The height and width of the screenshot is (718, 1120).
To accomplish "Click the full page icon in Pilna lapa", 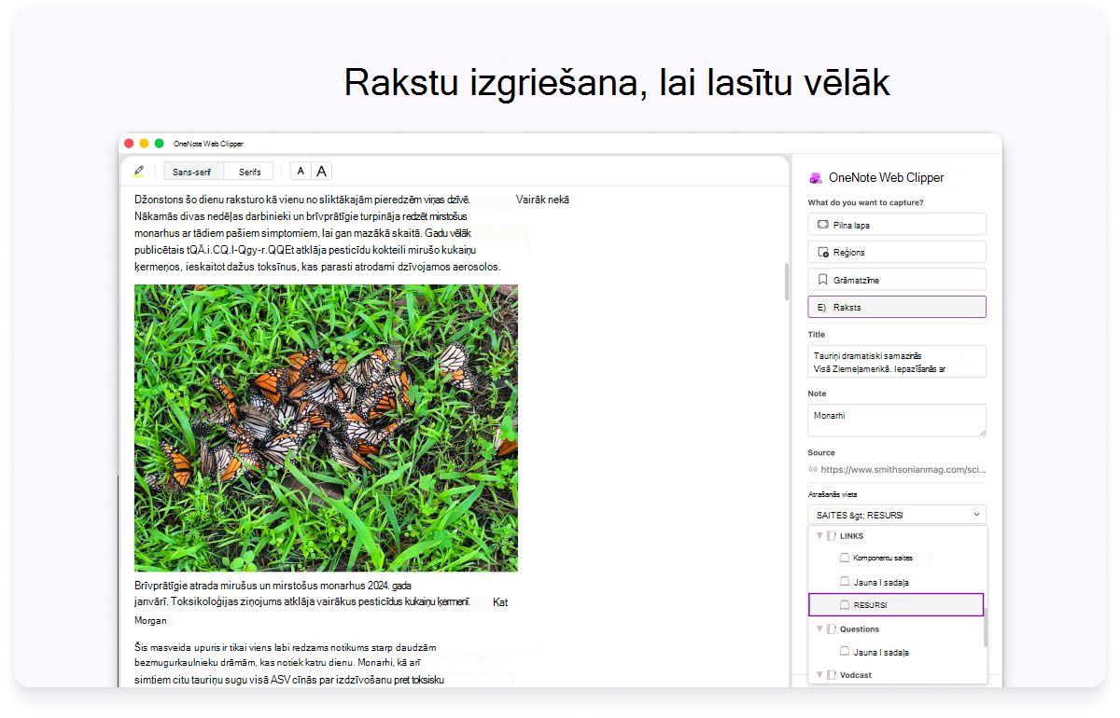I will click(x=823, y=225).
